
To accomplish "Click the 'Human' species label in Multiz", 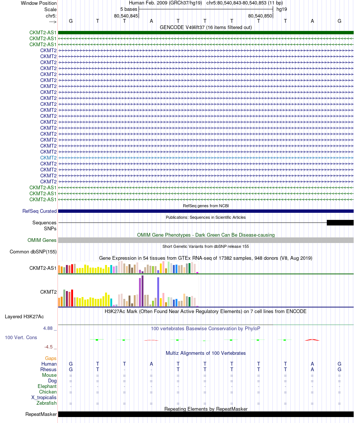I will [49, 364].
